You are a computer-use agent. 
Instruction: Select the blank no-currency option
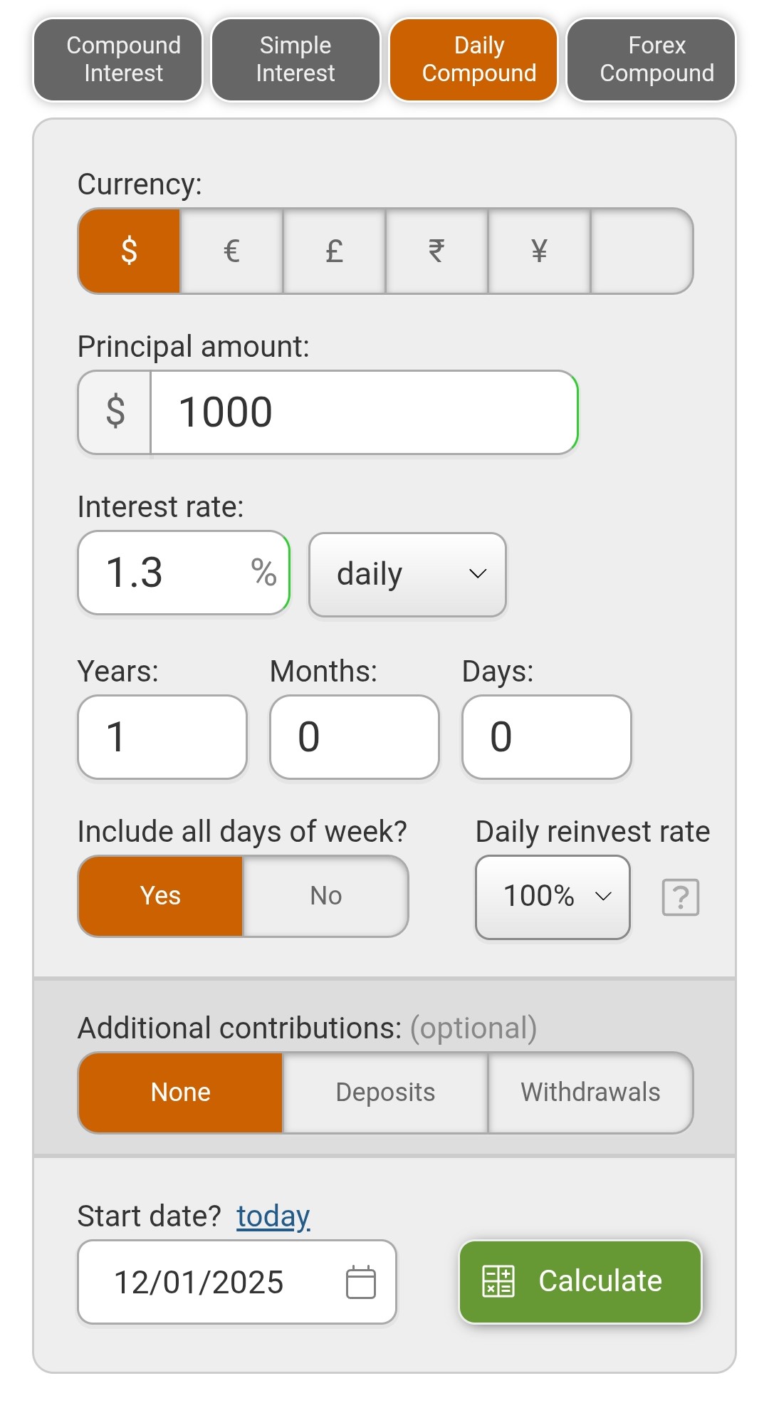tap(642, 251)
